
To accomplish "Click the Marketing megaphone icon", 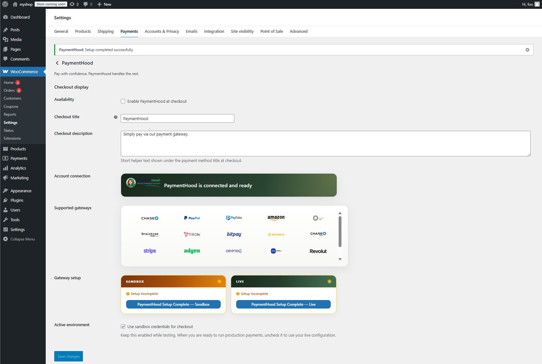I will click(5, 178).
